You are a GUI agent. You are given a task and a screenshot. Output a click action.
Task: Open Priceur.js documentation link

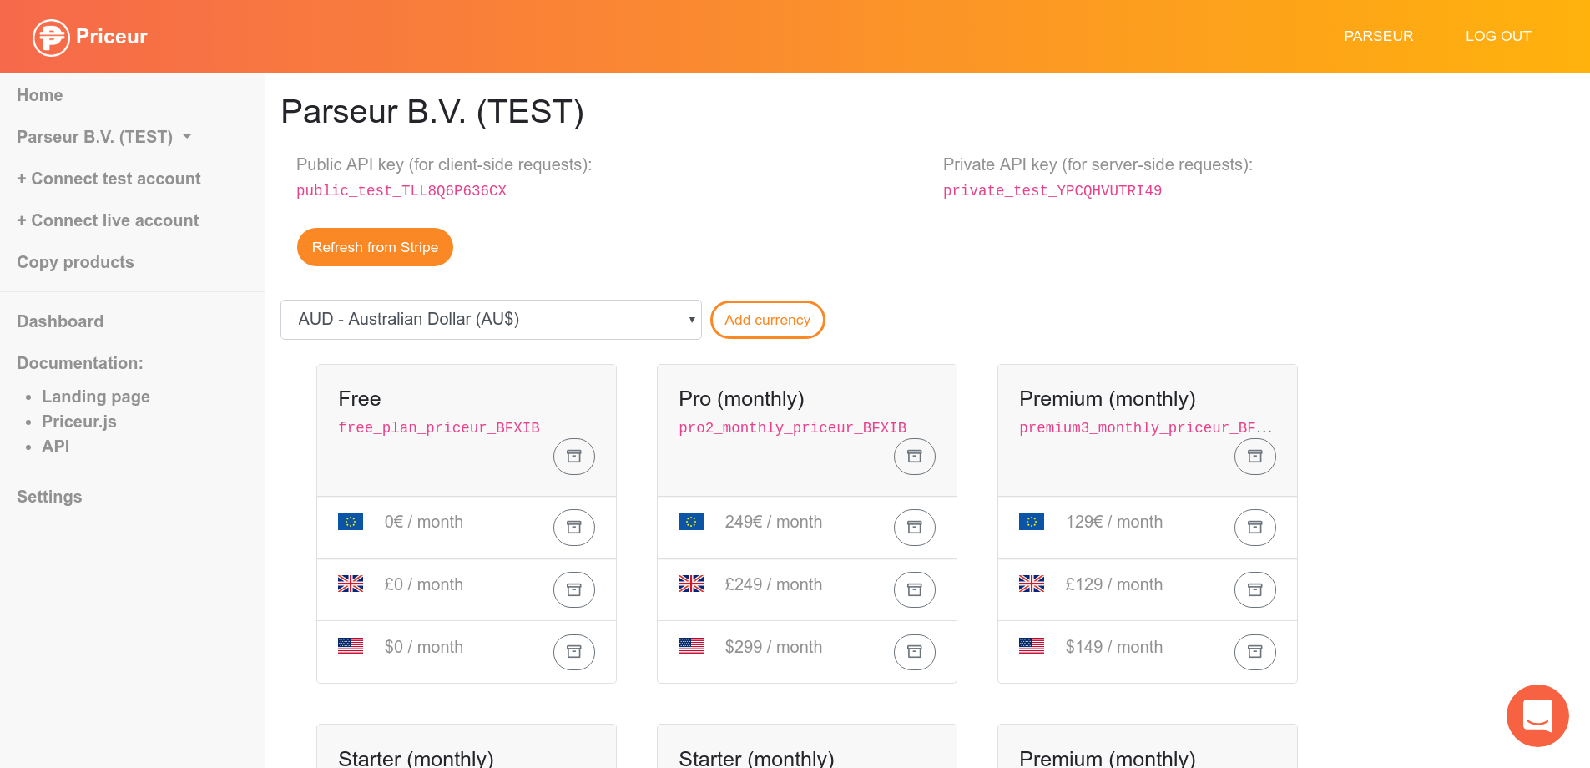point(79,422)
